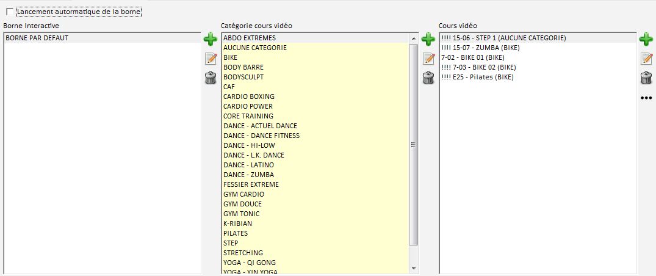
Task: Enable Lancement automatique de la borne checkbox
Action: (9, 12)
